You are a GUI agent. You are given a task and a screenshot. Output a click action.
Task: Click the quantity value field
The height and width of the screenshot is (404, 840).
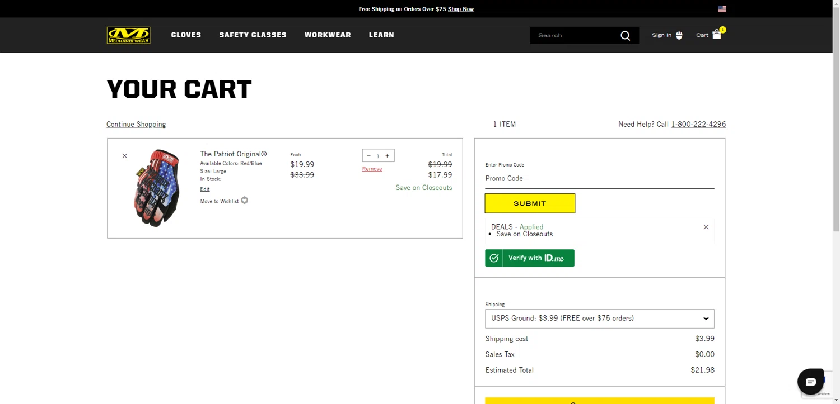click(378, 156)
